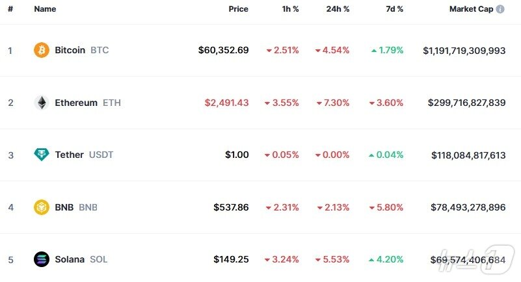Sort by the Name column header
The height and width of the screenshot is (282, 521).
click(45, 9)
